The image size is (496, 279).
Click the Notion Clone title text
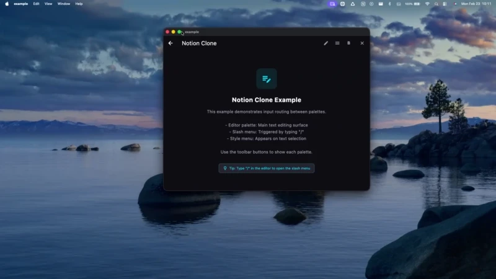199,43
